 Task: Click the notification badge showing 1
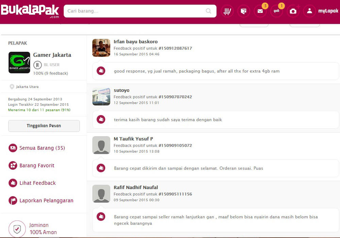282,6
